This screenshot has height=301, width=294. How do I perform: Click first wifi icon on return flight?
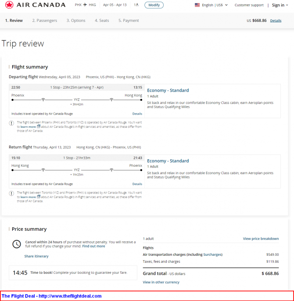pos(43,170)
